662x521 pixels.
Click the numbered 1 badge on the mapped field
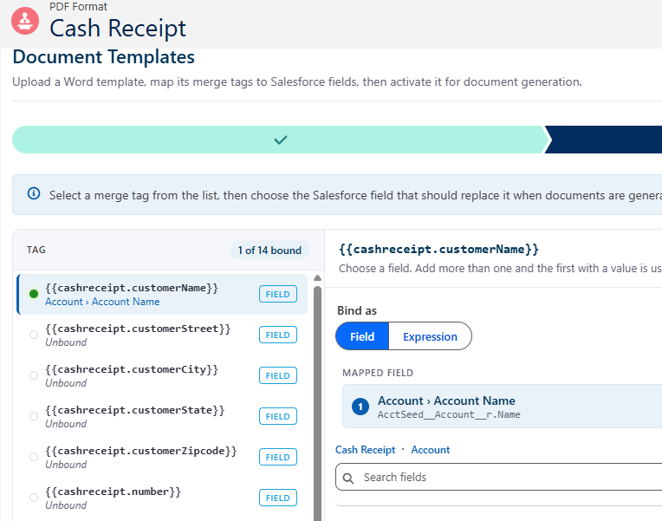click(360, 407)
